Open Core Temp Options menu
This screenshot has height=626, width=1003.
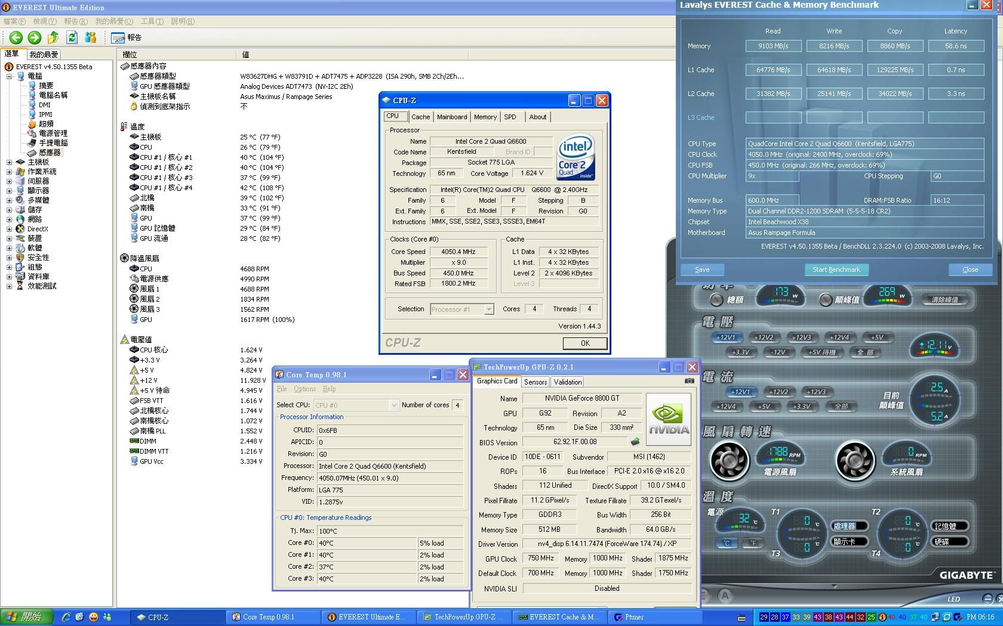304,389
